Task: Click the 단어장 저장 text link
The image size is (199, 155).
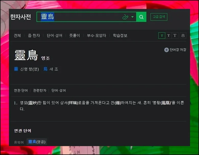Action: pos(178,50)
